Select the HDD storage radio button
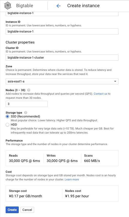 tap(7, 125)
